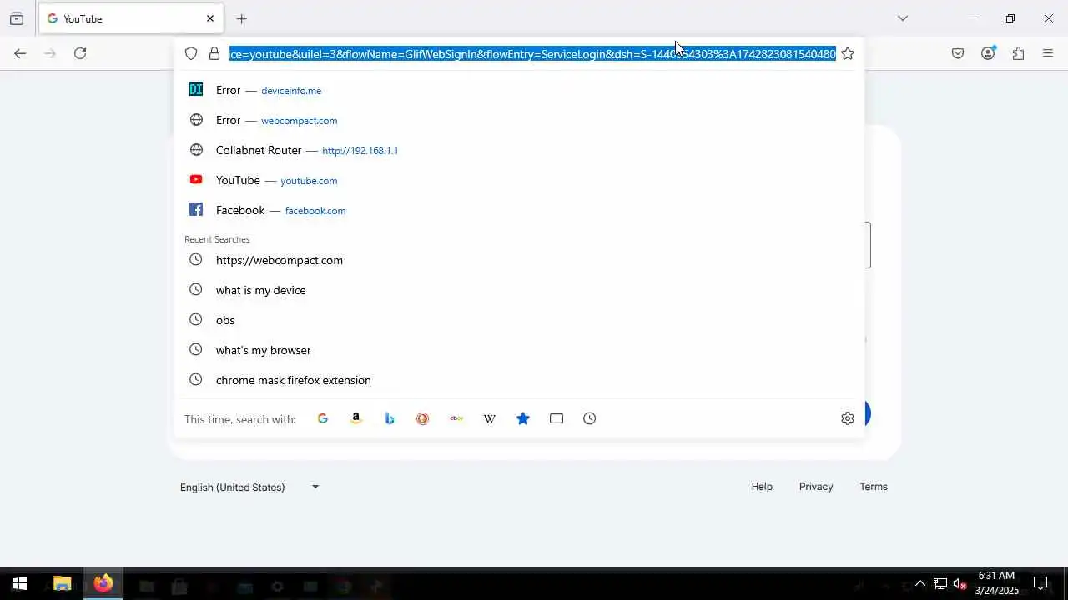The height and width of the screenshot is (600, 1068).
Task: Open Windows notification center
Action: pos(1040,583)
